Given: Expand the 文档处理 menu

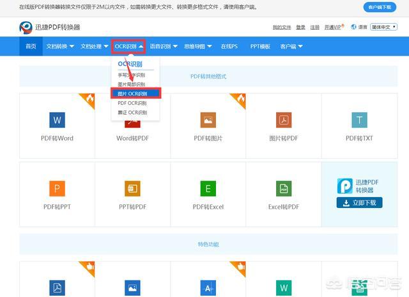Looking at the screenshot, I should pyautogui.click(x=94, y=46).
